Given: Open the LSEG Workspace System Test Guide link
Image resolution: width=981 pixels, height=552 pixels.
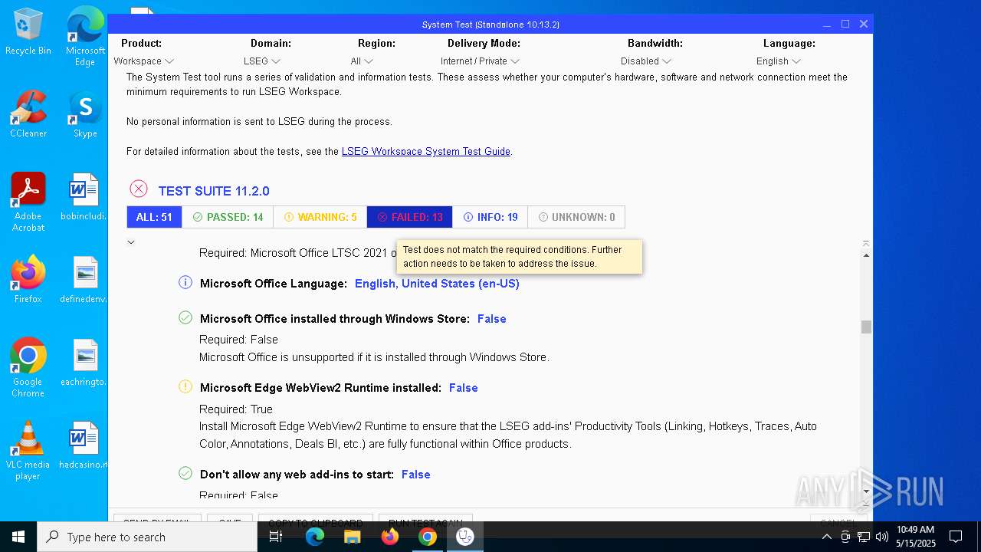Looking at the screenshot, I should coord(426,151).
